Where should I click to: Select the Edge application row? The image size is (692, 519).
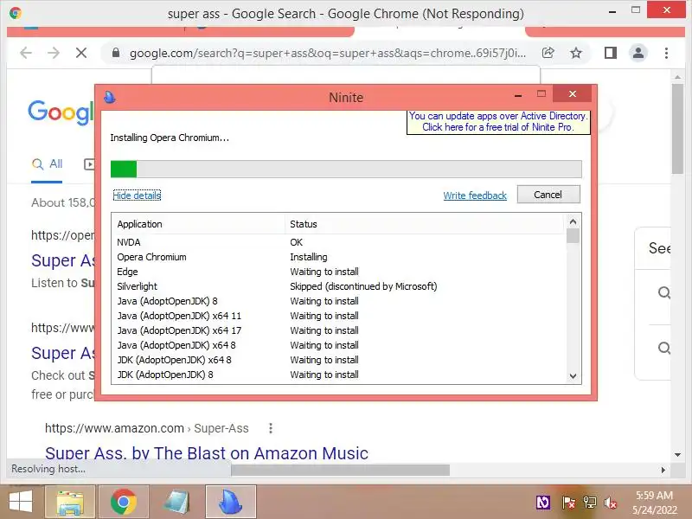click(338, 272)
